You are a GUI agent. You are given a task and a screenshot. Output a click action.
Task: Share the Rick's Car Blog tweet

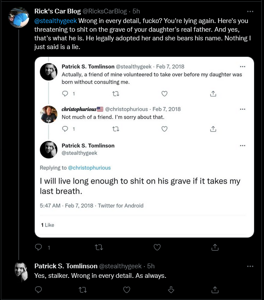coord(215,247)
